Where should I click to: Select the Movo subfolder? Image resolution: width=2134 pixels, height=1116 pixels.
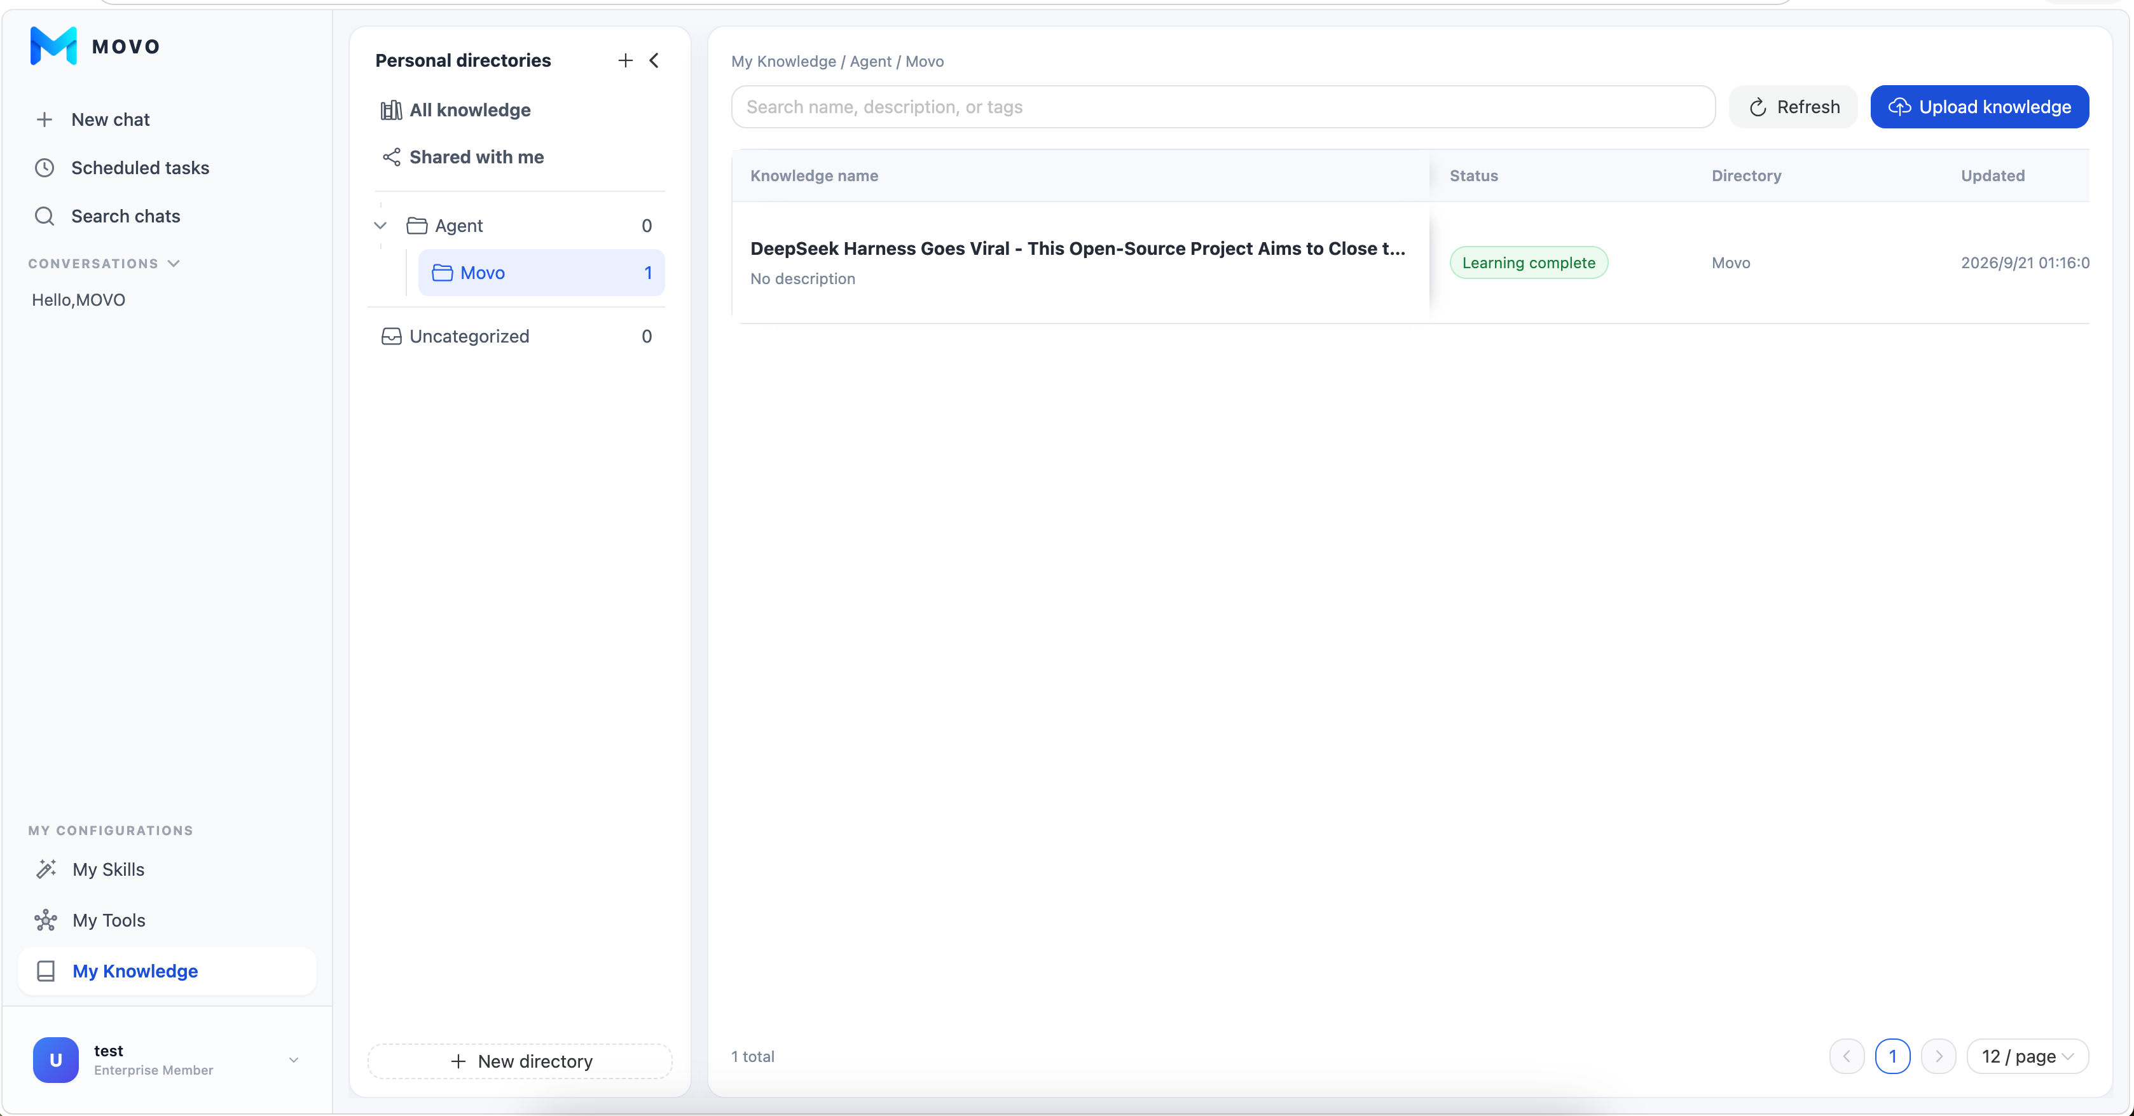click(541, 273)
